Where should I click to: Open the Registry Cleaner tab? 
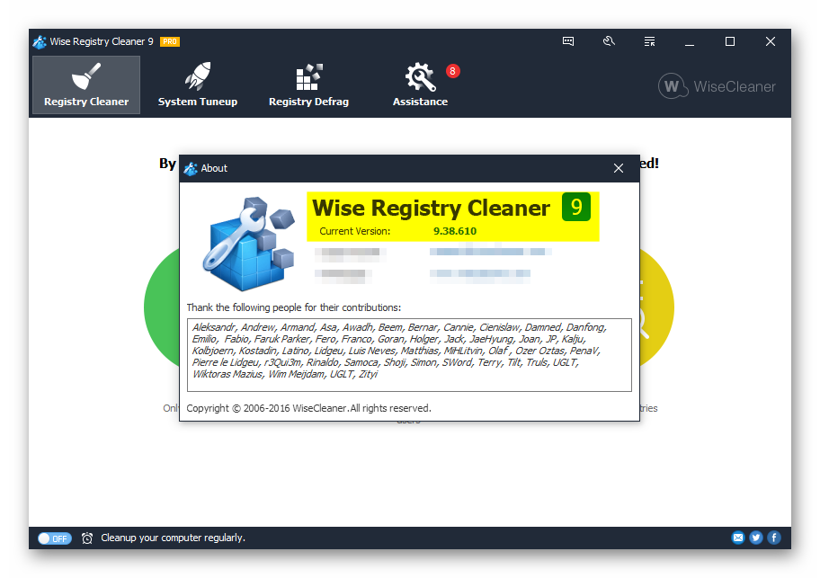click(x=86, y=85)
